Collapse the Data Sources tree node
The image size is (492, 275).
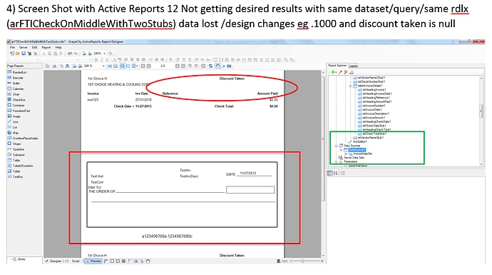click(x=336, y=146)
